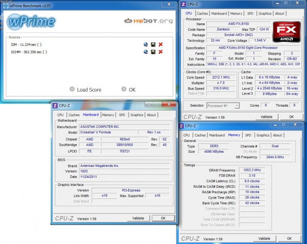Save the 1024M score with the disk icon
This screenshot has width=307, height=244.
pos(153,52)
